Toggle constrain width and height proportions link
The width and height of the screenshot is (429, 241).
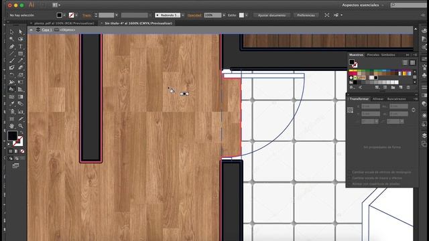tap(414, 110)
